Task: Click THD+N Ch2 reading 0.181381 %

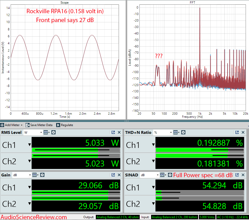Action: tap(220, 163)
